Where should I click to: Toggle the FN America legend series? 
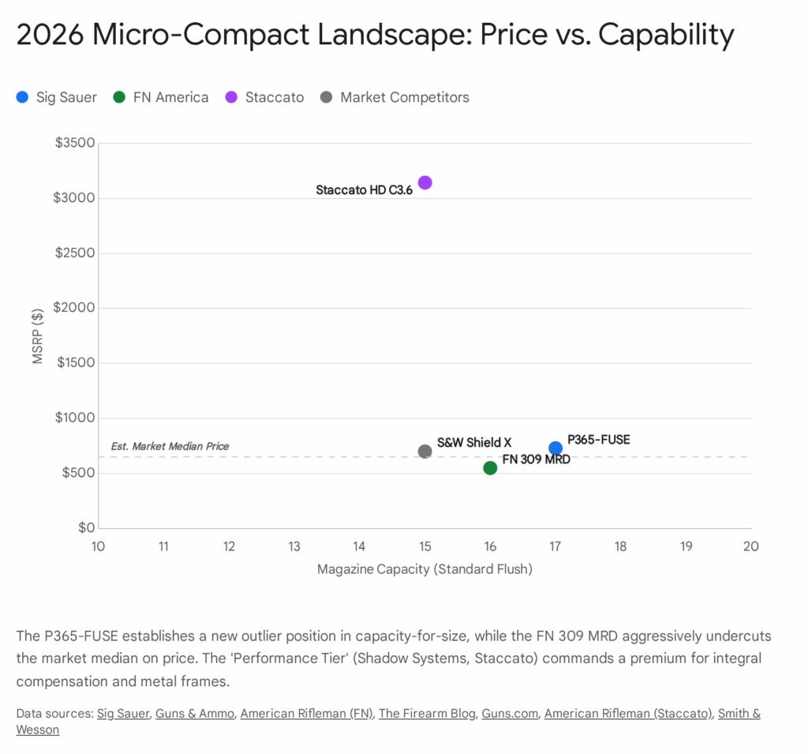point(161,98)
